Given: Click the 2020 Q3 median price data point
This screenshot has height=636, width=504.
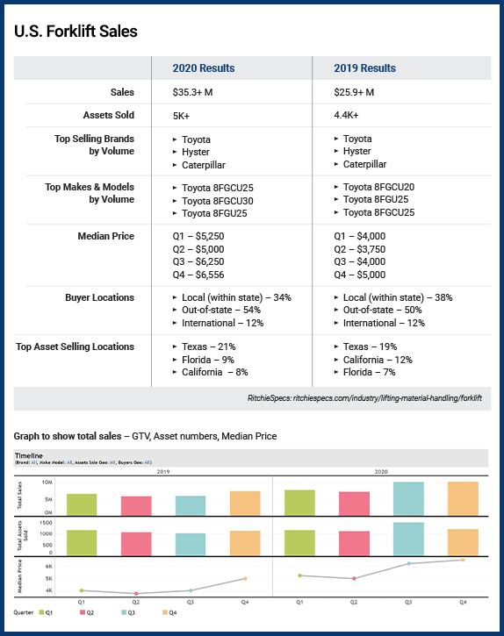Looking at the screenshot, I should [x=408, y=563].
